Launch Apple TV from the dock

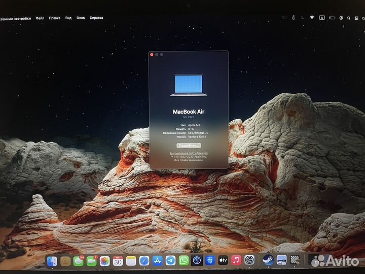point(223,260)
